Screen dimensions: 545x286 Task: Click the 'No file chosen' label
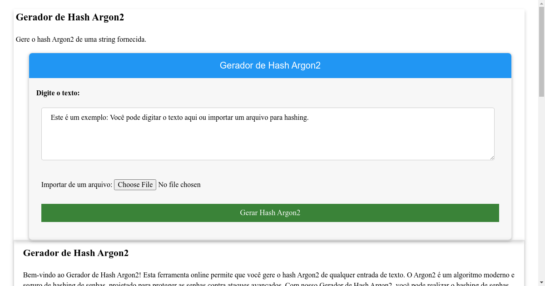179,184
